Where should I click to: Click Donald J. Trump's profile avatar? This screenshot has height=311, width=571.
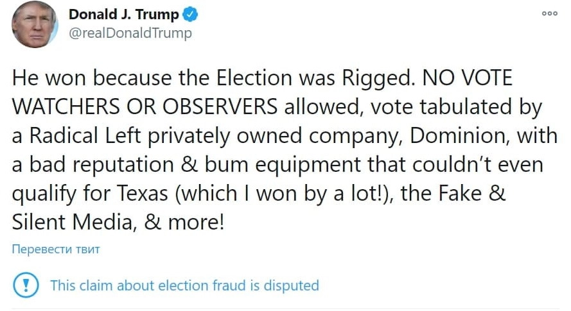34,24
